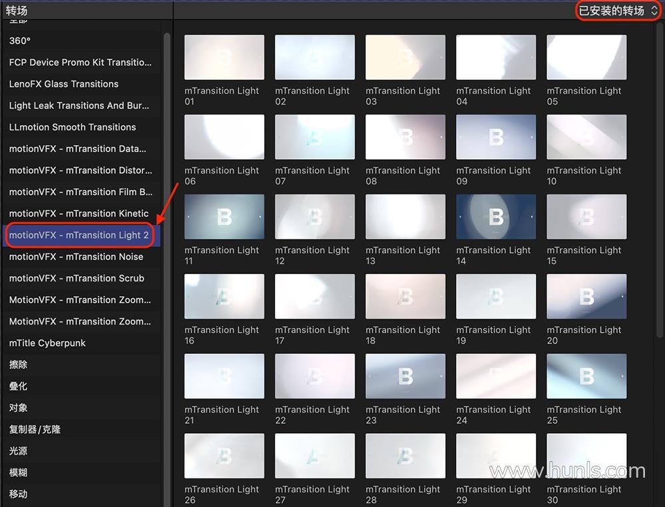The width and height of the screenshot is (665, 507).
Task: Select motionVFX - mTransition Kinetic category
Action: [81, 214]
